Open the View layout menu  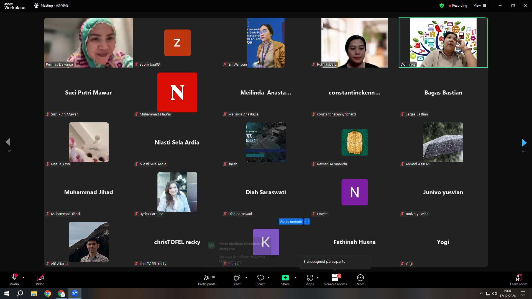pyautogui.click(x=480, y=6)
